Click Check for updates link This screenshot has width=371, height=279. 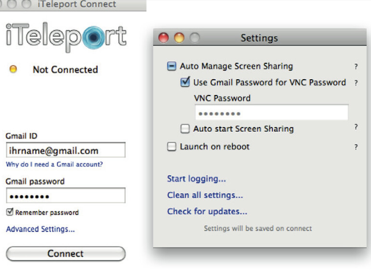click(207, 211)
